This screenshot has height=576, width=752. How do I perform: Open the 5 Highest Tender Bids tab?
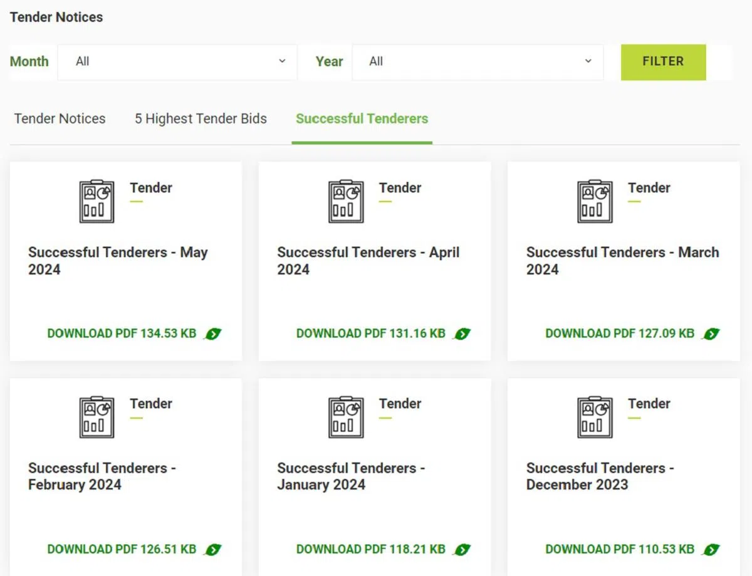click(x=201, y=118)
